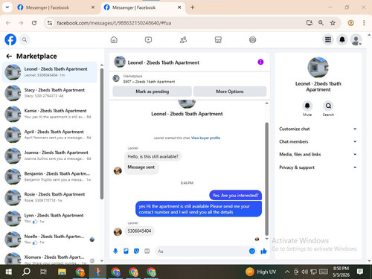
Task: Open the account profile avatar menu
Action: [356, 39]
